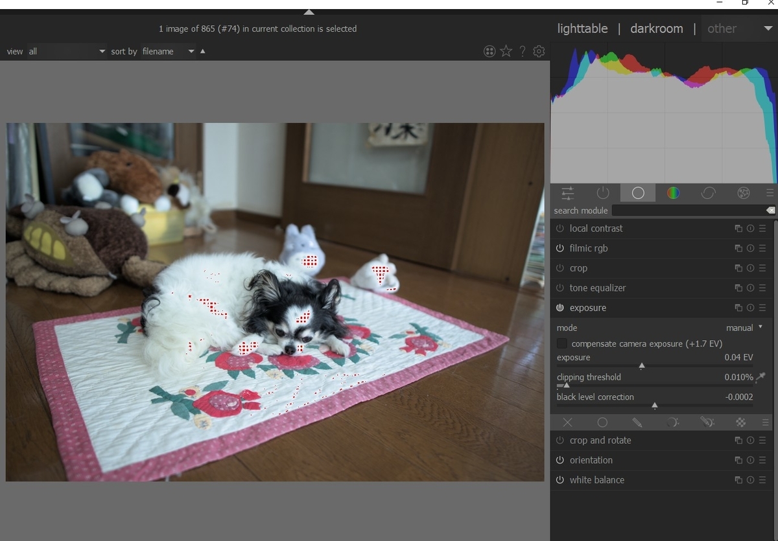Toggle crop and rotate module power
This screenshot has width=778, height=541.
click(x=560, y=441)
